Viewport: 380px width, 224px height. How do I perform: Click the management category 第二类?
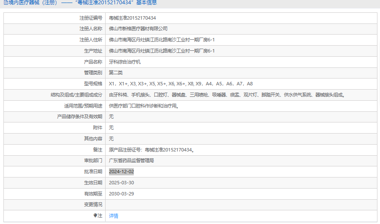115,73
